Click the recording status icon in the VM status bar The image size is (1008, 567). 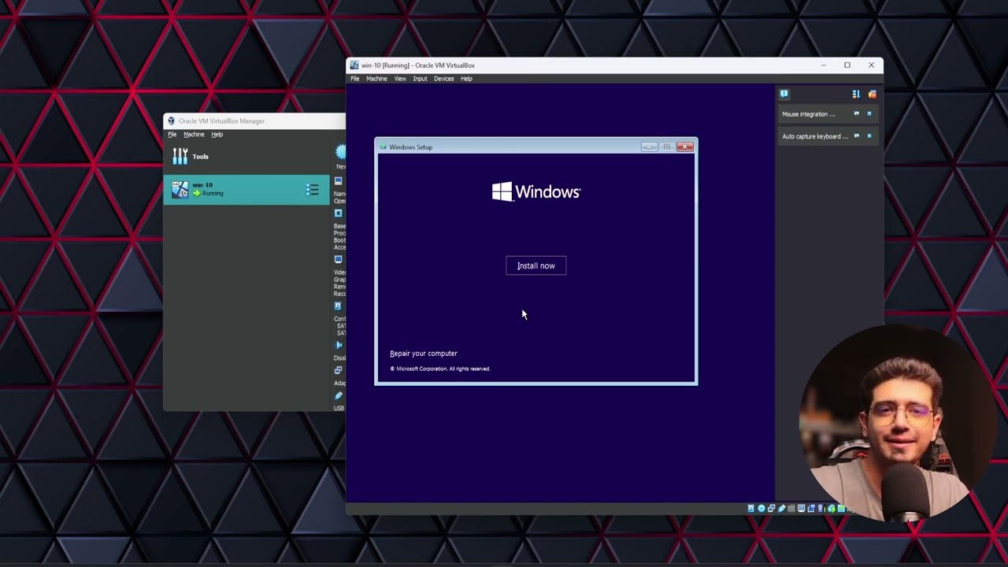[x=811, y=509]
